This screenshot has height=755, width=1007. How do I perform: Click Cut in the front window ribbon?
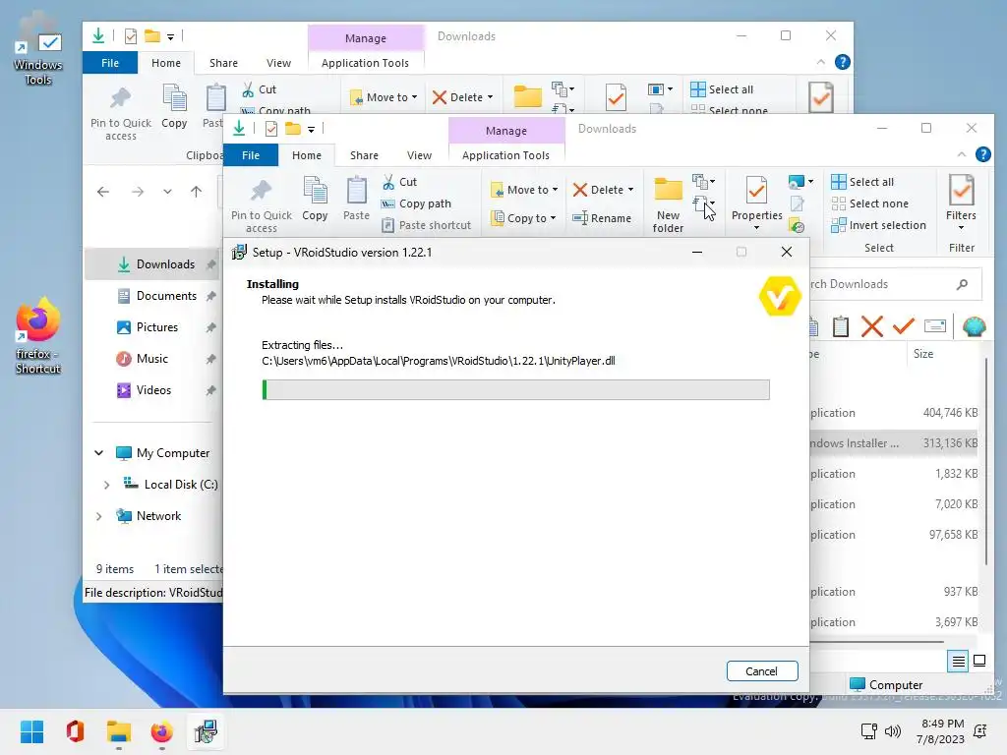399,182
